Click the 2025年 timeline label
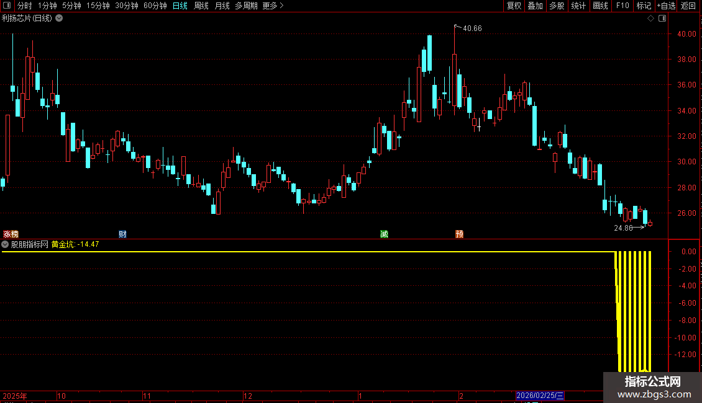This screenshot has height=403, width=702. pyautogui.click(x=15, y=396)
